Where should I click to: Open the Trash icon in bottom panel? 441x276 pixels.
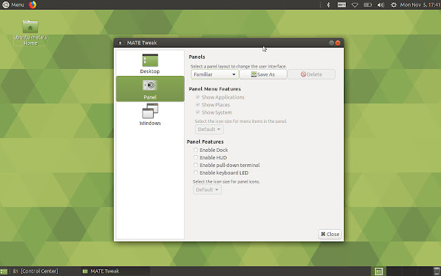coord(436,271)
